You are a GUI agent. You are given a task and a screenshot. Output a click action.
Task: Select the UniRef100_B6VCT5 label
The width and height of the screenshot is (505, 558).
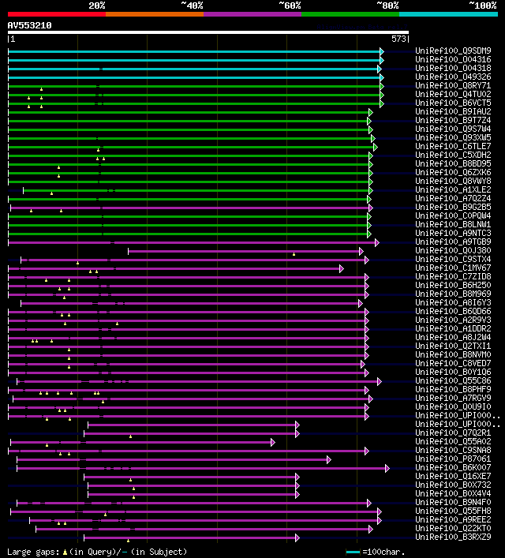(453, 103)
